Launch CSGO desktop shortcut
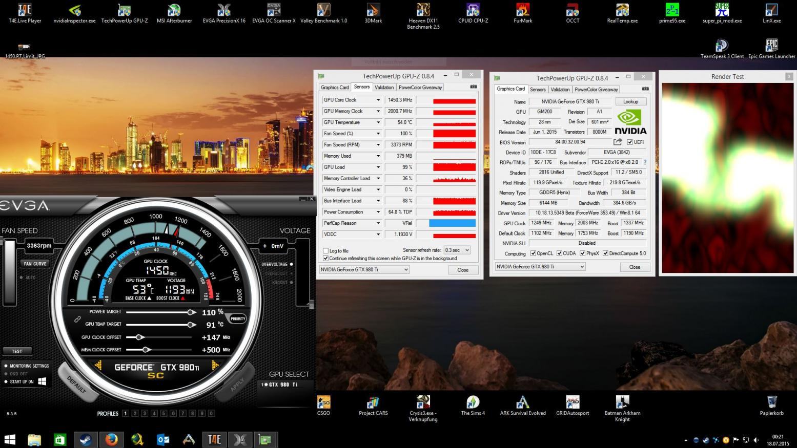This screenshot has height=448, width=797. coord(323,406)
